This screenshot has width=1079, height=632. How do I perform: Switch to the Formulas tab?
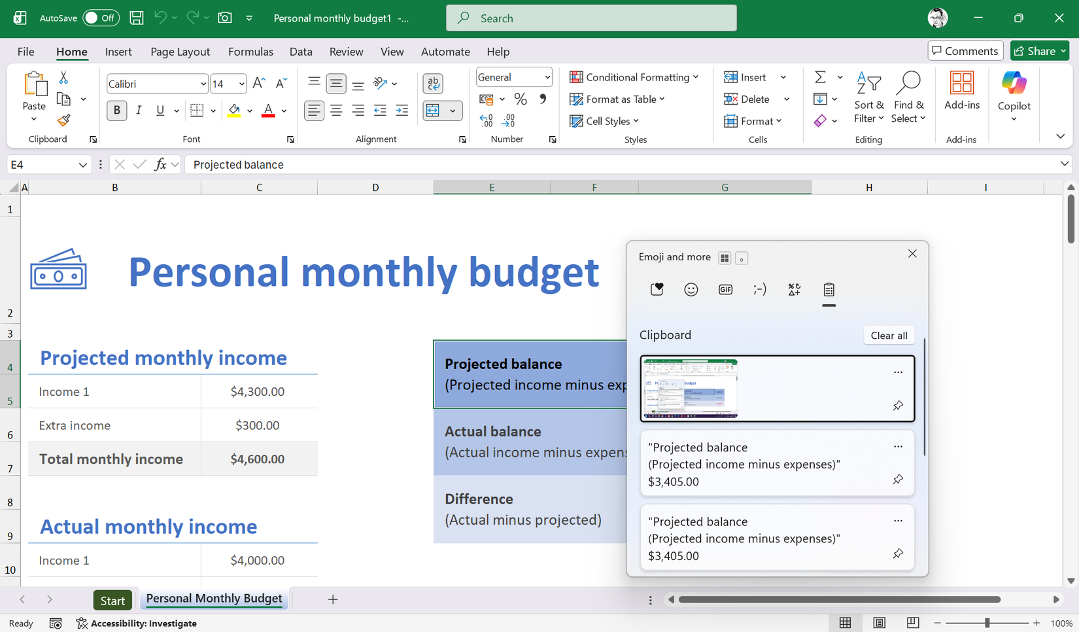click(250, 52)
